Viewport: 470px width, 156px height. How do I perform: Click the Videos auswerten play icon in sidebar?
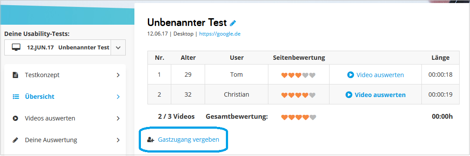[x=15, y=118]
